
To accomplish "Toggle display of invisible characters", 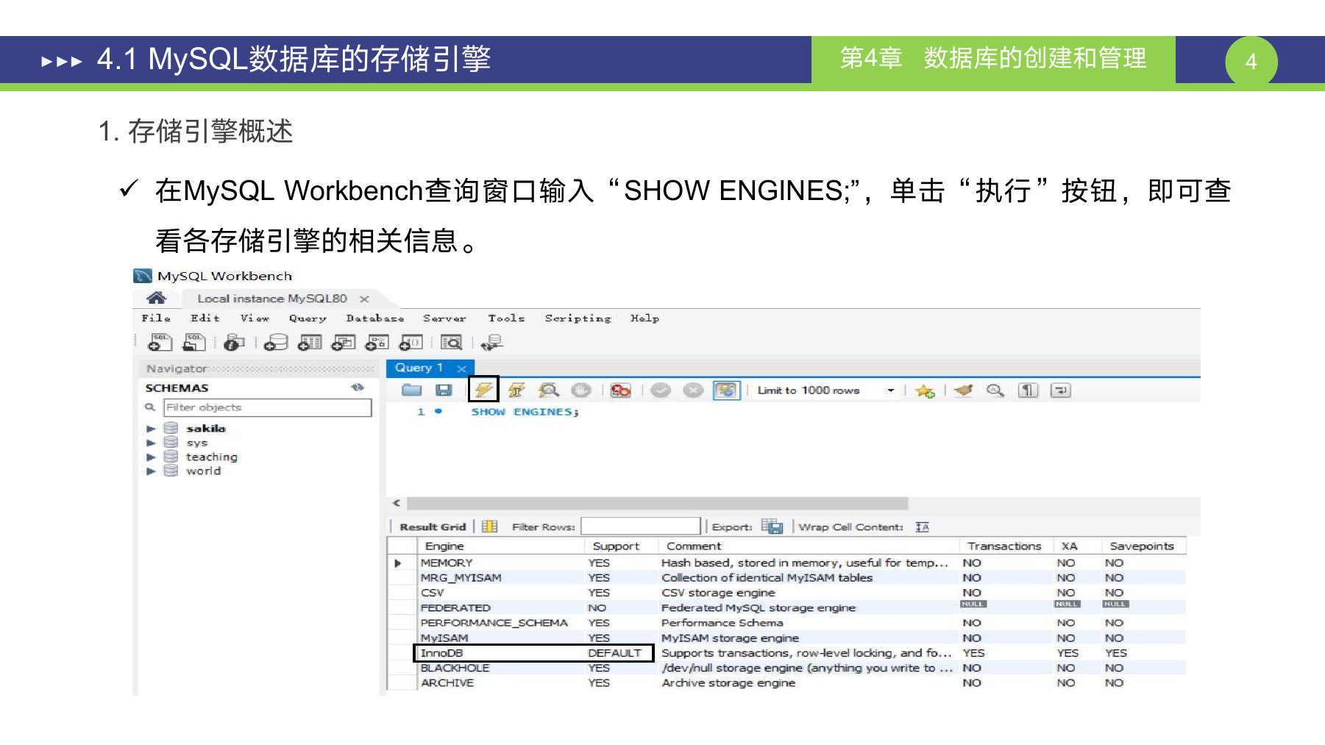I will (x=1028, y=390).
